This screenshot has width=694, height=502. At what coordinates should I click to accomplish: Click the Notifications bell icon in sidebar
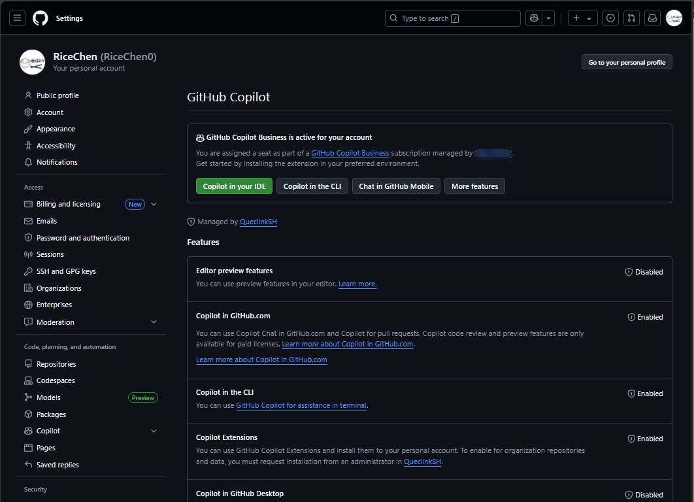pos(28,163)
